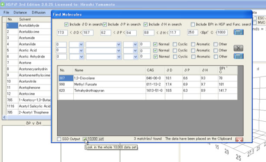The width and height of the screenshot is (266, 162).
Task: Open the Diffusion menu
Action: tap(39, 13)
